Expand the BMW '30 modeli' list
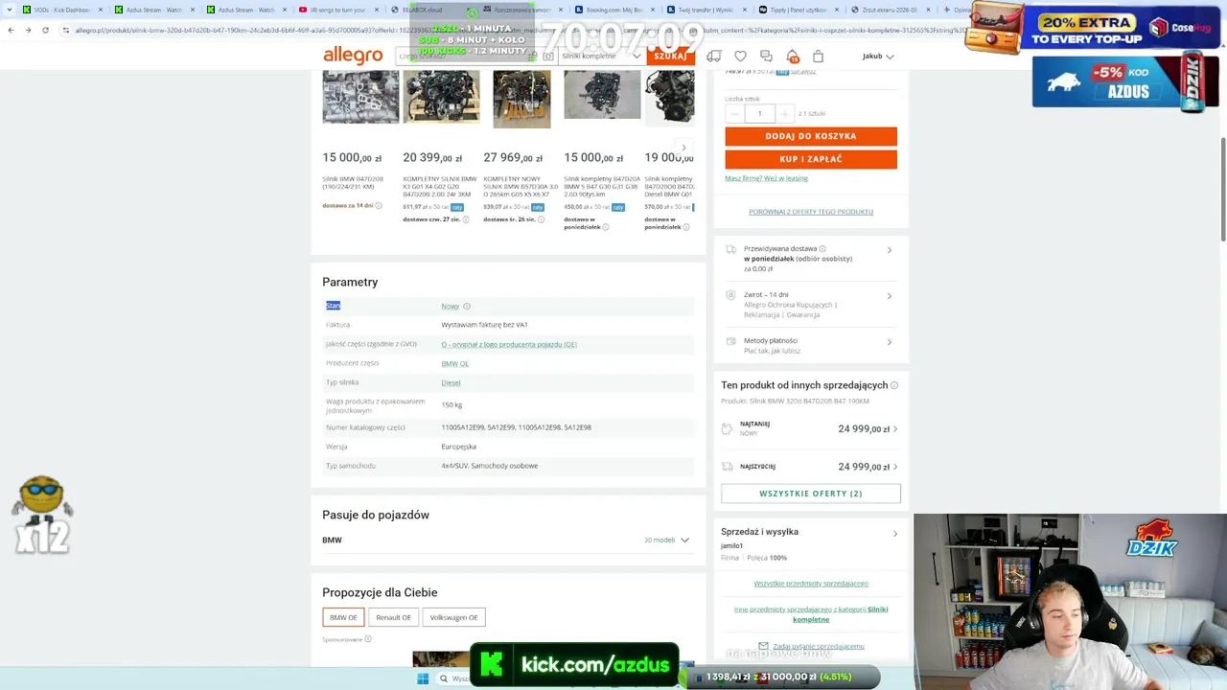The width and height of the screenshot is (1227, 690). click(666, 540)
